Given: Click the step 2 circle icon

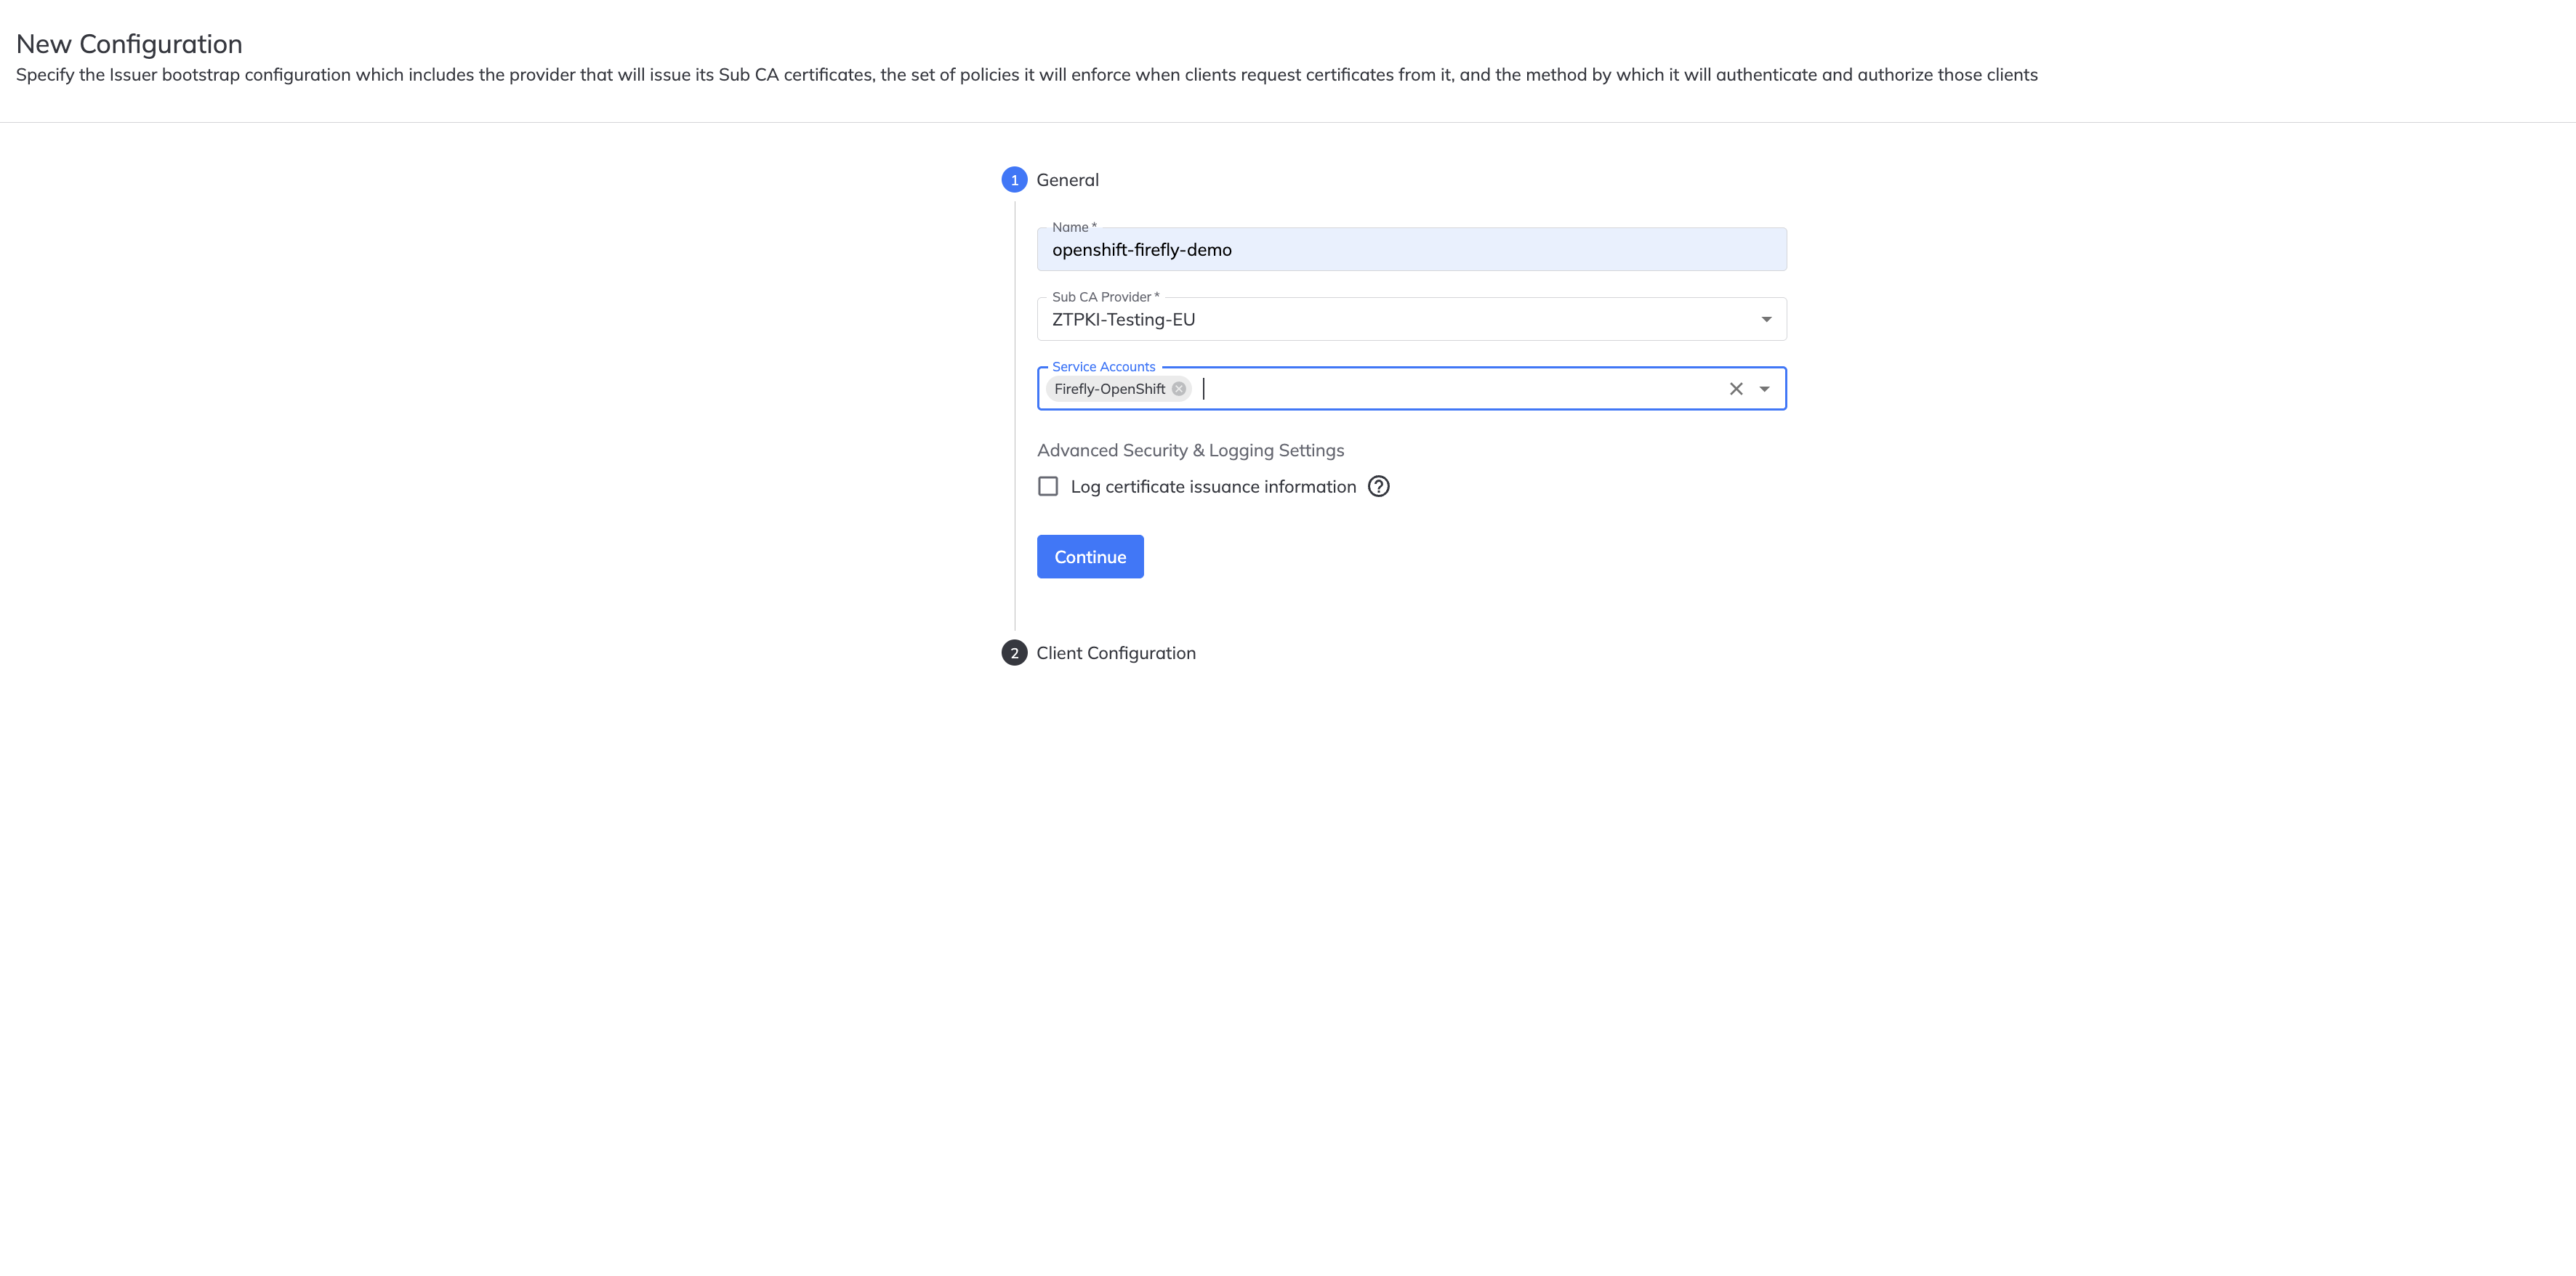Looking at the screenshot, I should click(x=1014, y=653).
